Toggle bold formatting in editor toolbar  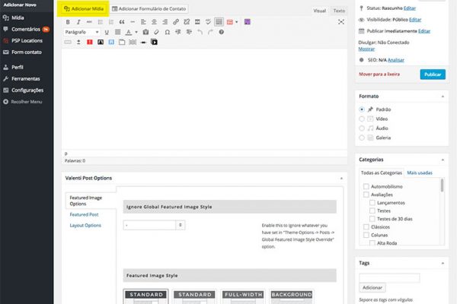tap(68, 23)
